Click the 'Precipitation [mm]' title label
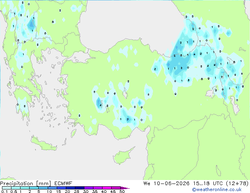The width and height of the screenshot is (250, 193). coord(25,184)
